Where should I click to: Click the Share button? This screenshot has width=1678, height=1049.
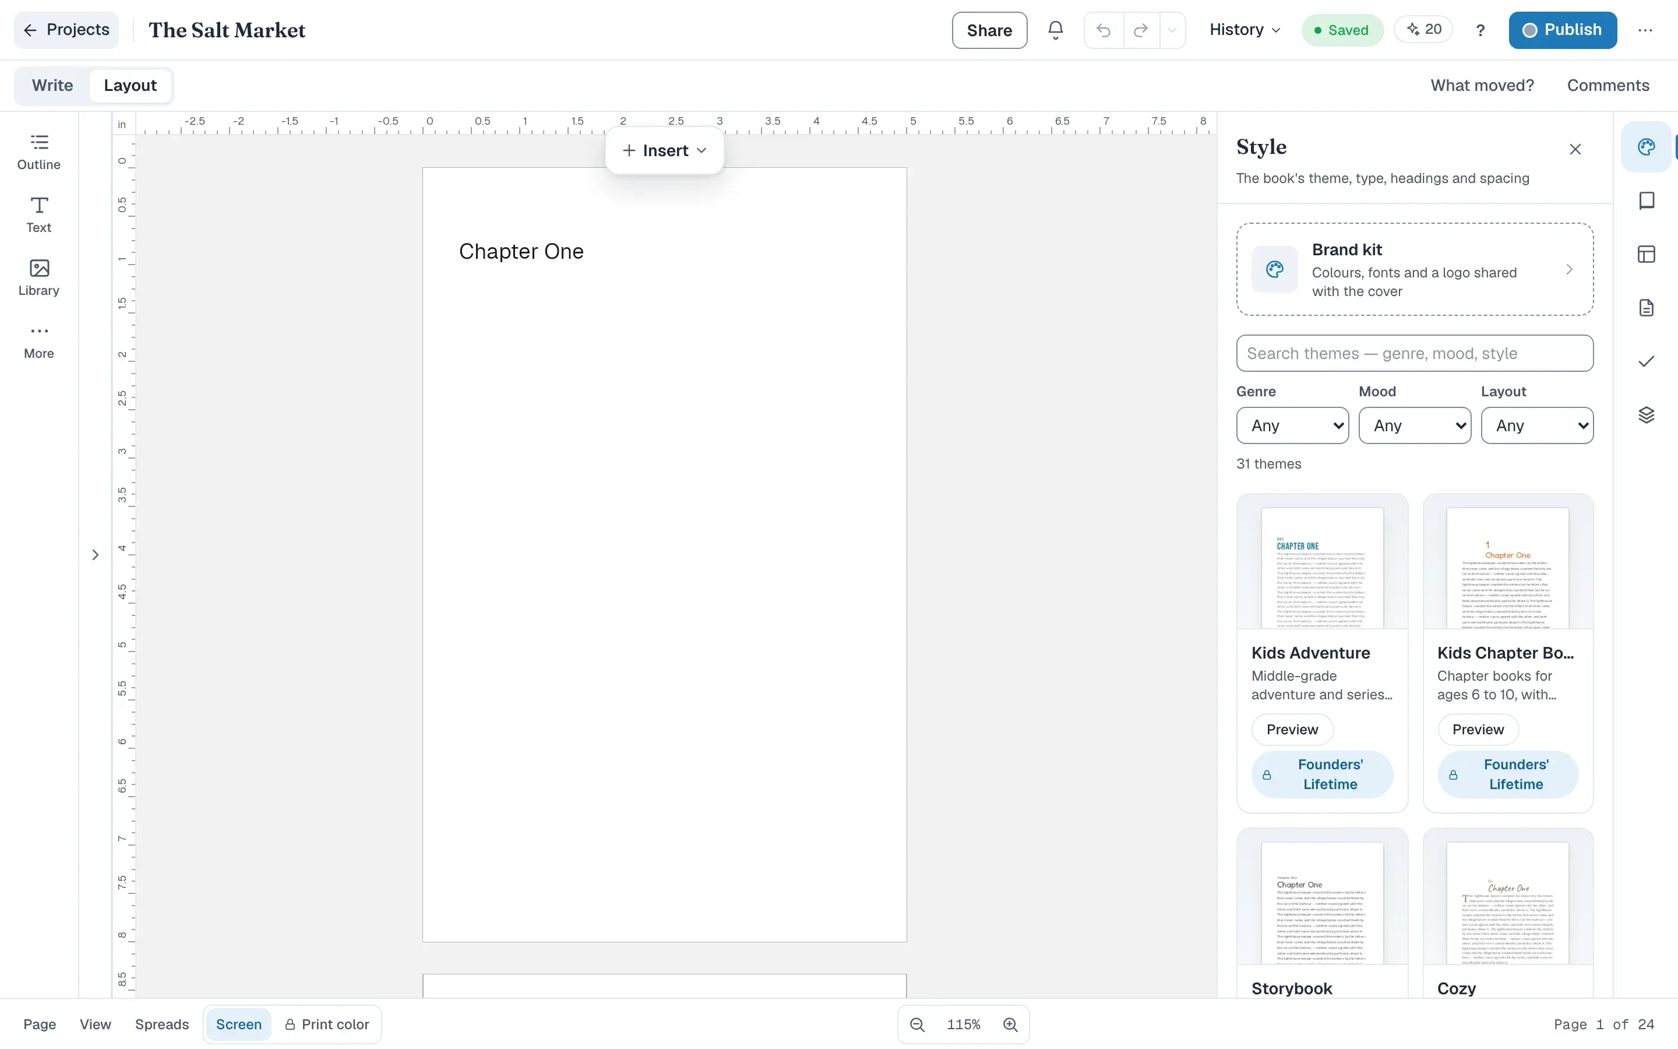point(989,30)
